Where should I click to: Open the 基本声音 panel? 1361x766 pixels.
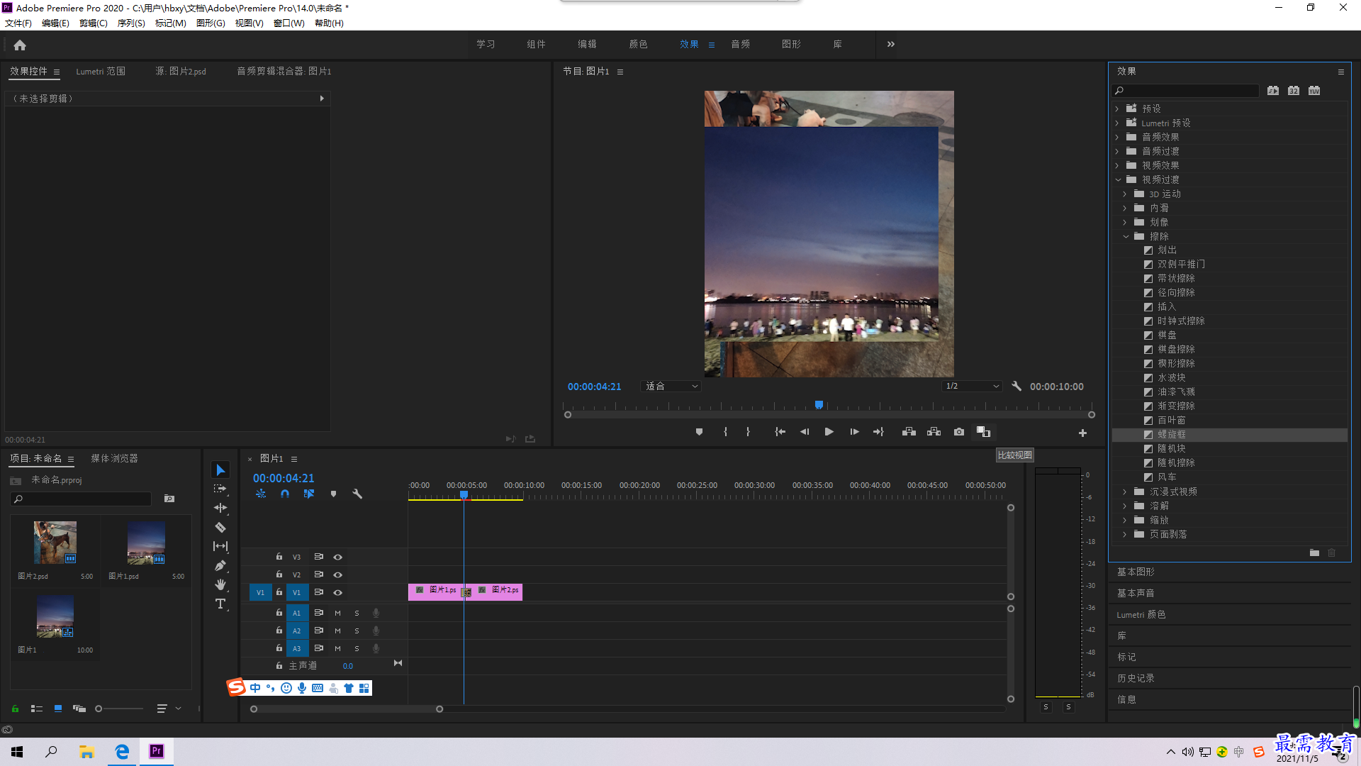[1136, 593]
